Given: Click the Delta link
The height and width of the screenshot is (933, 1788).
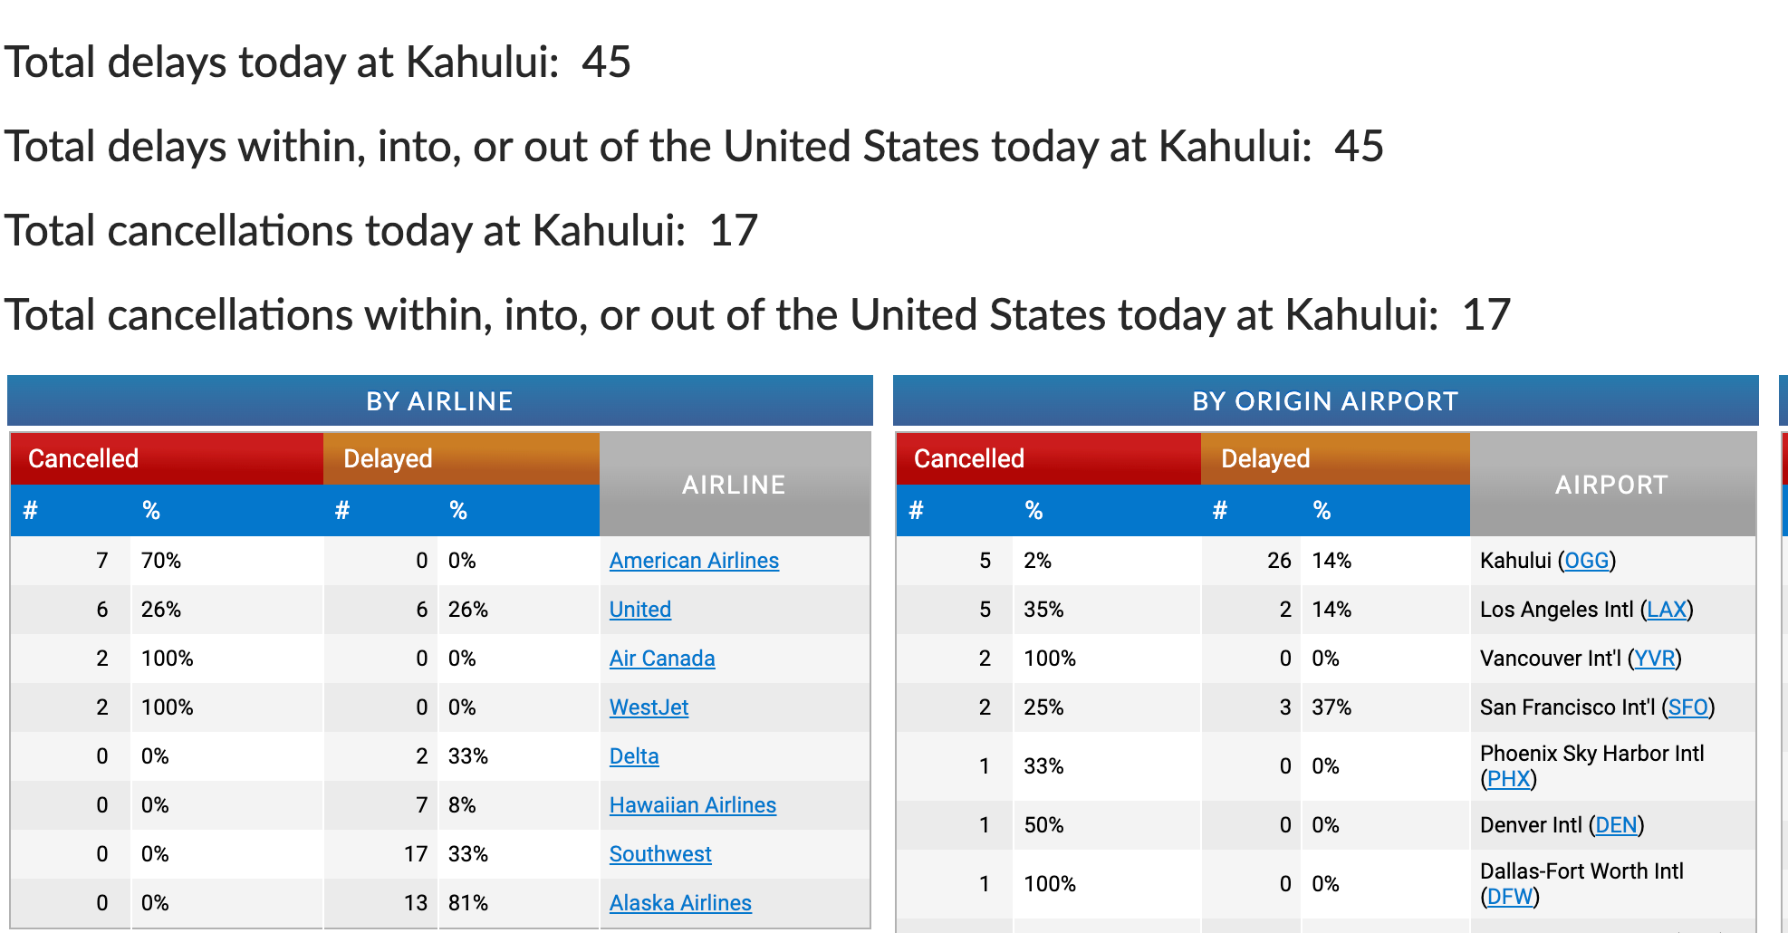Looking at the screenshot, I should pyautogui.click(x=633, y=756).
